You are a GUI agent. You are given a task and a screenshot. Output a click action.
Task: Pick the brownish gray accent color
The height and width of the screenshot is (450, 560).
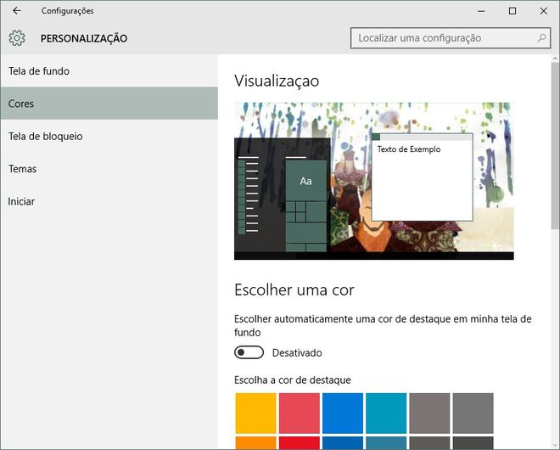(x=429, y=413)
